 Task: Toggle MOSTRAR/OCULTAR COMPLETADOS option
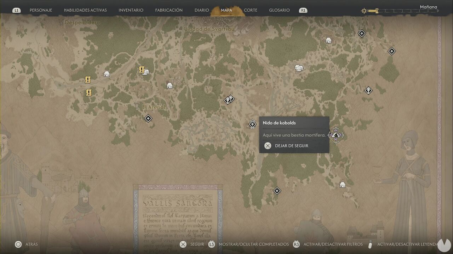254,244
